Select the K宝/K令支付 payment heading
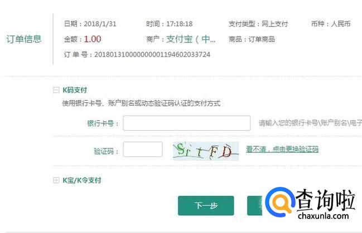The width and height of the screenshot is (362, 233). pos(82,180)
